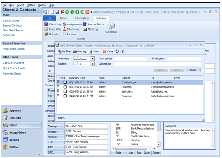Click No filter in send log toolbar
This screenshot has height=158, width=222.
64,52
